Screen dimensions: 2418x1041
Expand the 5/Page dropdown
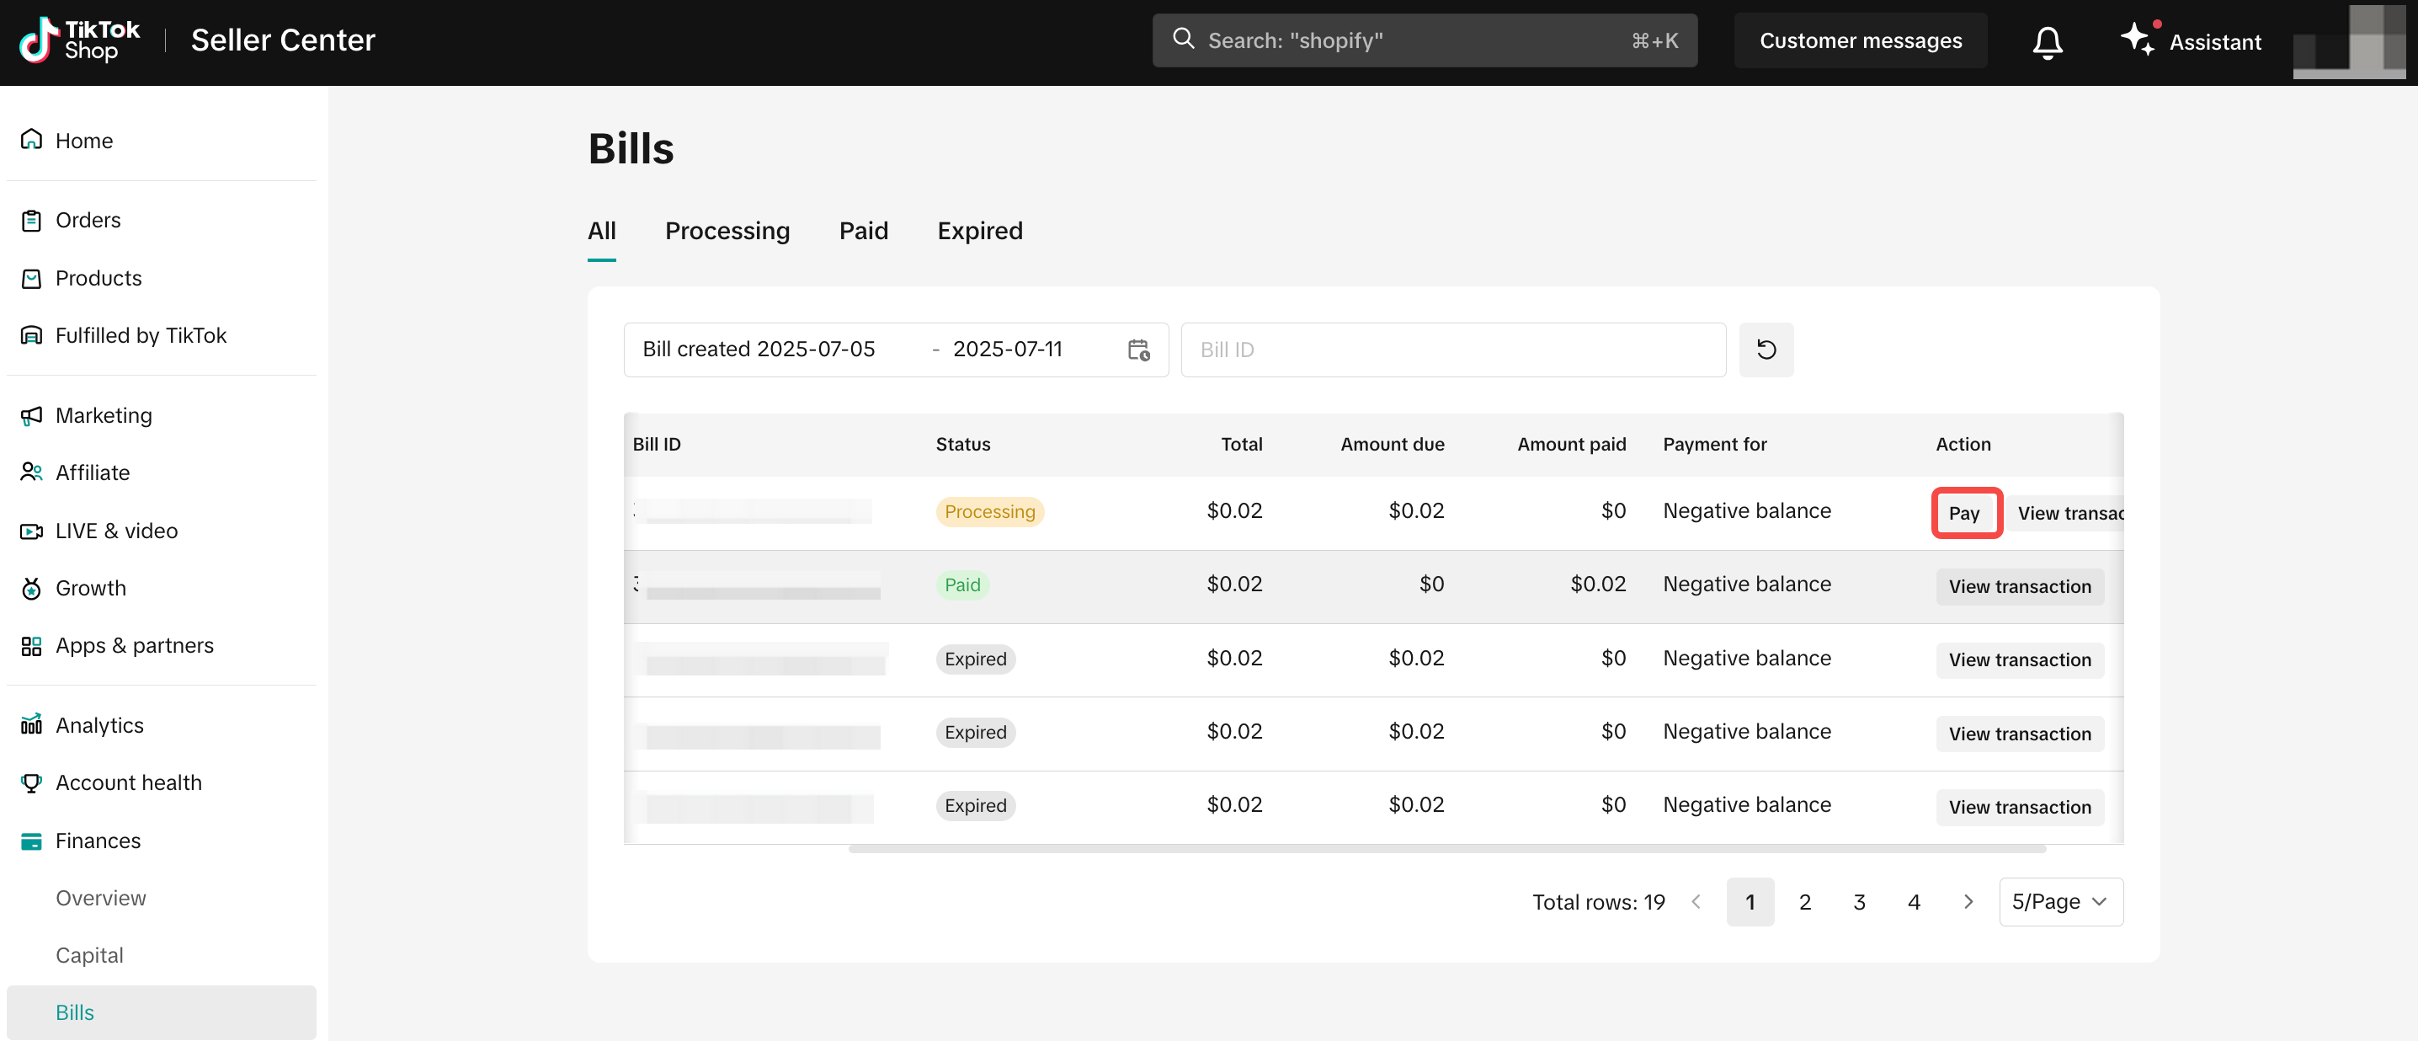tap(2059, 901)
